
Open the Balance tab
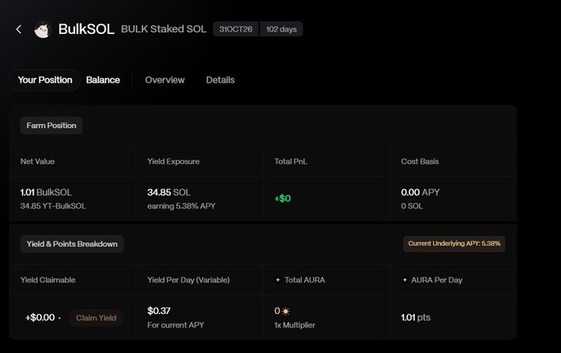pyautogui.click(x=103, y=80)
